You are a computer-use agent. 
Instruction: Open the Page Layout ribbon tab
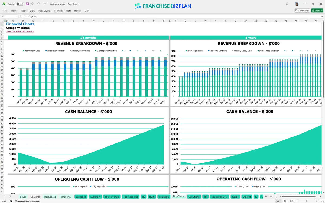coord(44,11)
